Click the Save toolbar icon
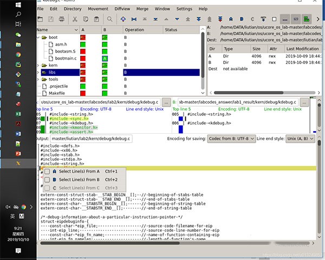 click(x=51, y=19)
